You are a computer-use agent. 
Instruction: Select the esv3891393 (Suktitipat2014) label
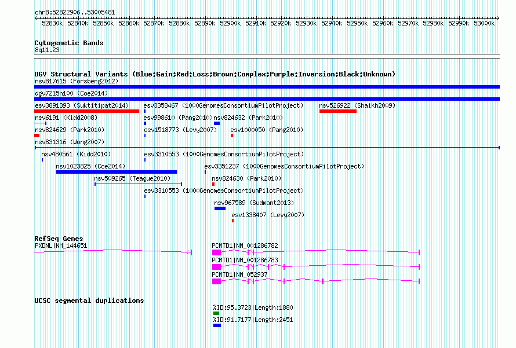point(82,105)
